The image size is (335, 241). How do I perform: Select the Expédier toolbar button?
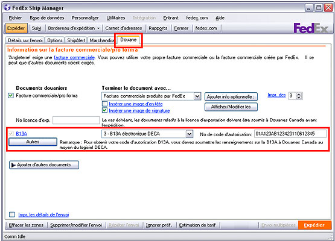point(16,28)
